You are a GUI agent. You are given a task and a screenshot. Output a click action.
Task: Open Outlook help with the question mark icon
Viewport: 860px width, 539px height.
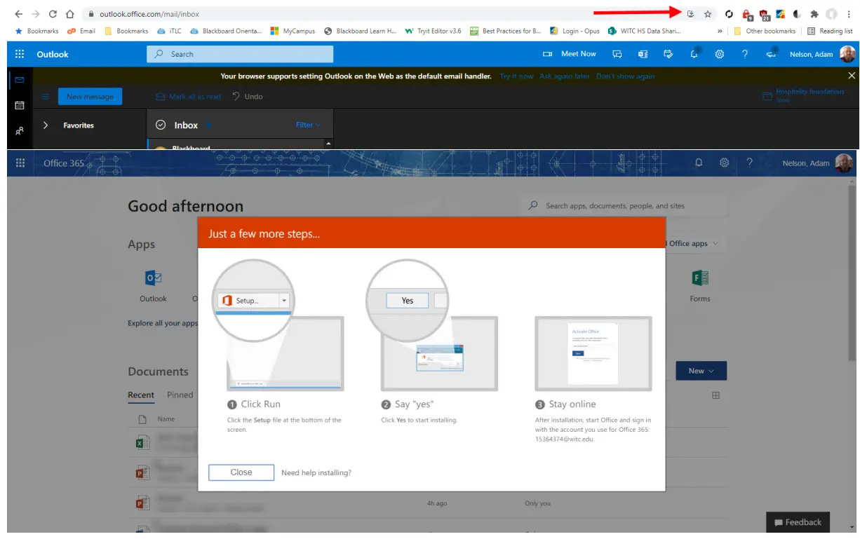tap(745, 54)
